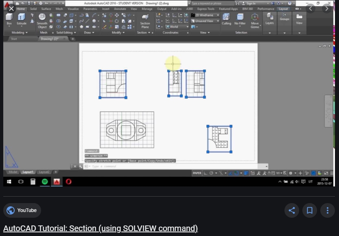Expand the Solid Editing panel
This screenshot has width=339, height=236.
(66, 32)
